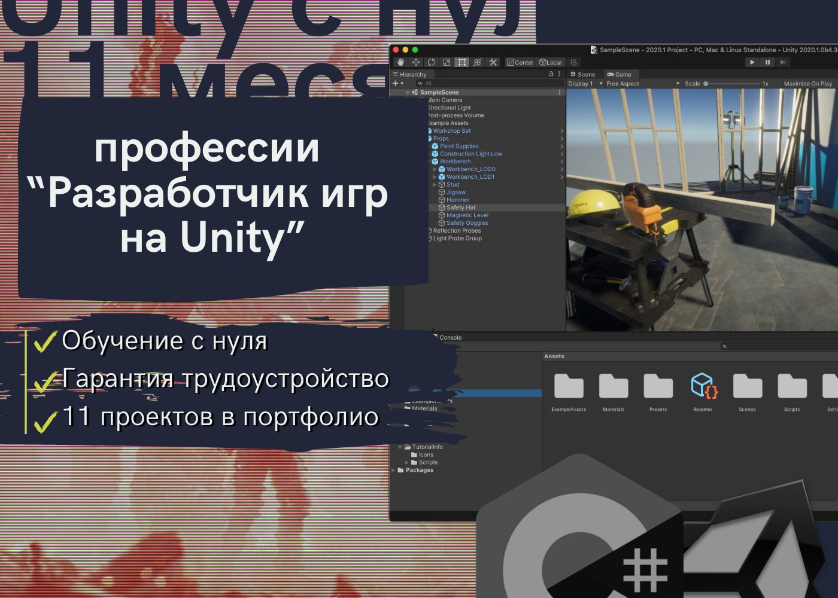Select the Scale tool
The image size is (838, 598).
[447, 62]
